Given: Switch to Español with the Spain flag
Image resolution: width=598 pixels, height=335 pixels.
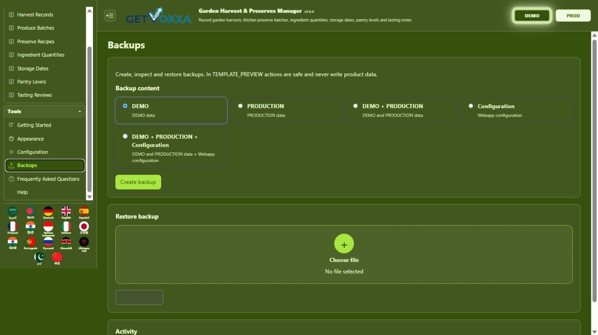Looking at the screenshot, I should click(x=84, y=212).
